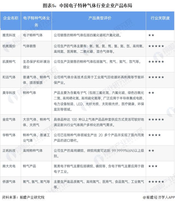Click the two-star rating for 雅克科技
The image size is (175, 203).
[x=151, y=35]
